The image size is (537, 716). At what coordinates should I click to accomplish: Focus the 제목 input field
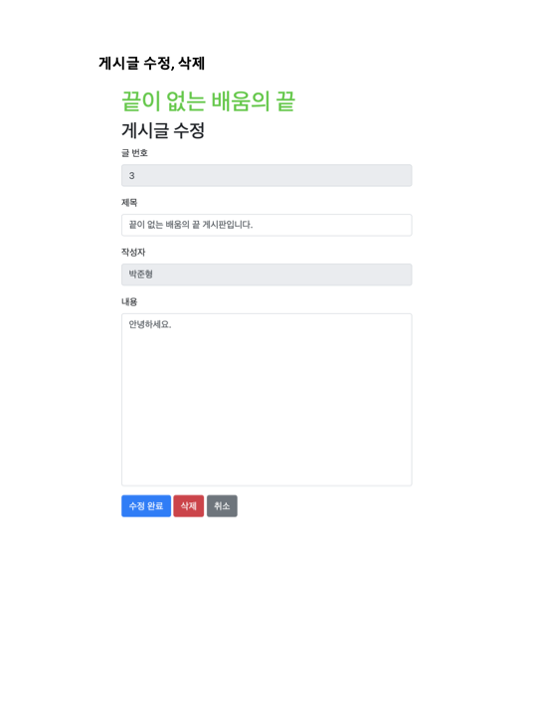(267, 225)
